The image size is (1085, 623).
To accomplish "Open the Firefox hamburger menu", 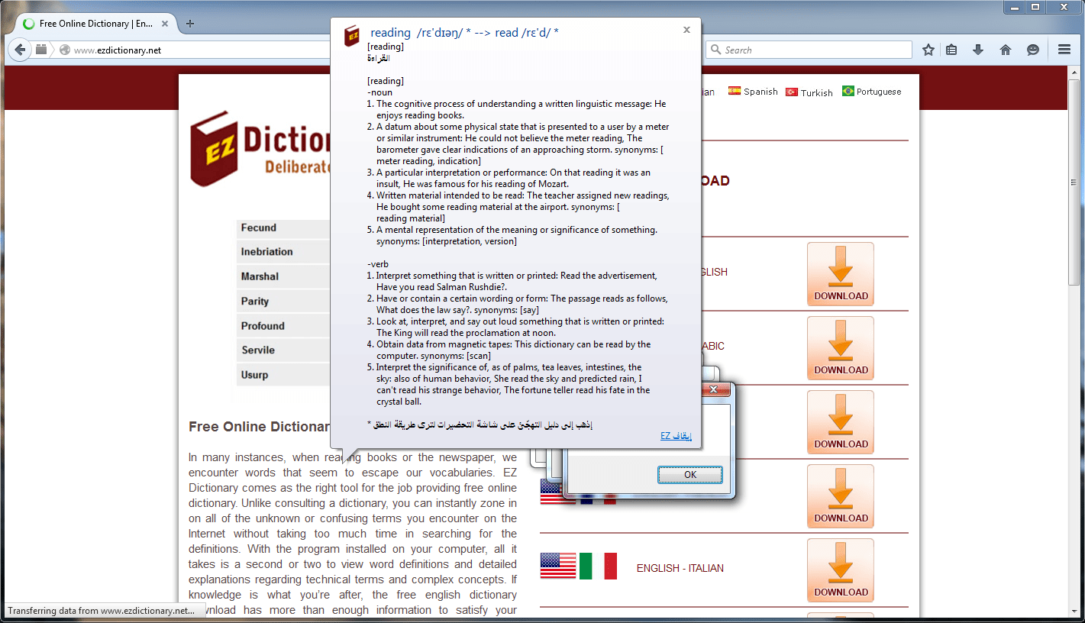I will click(1064, 49).
